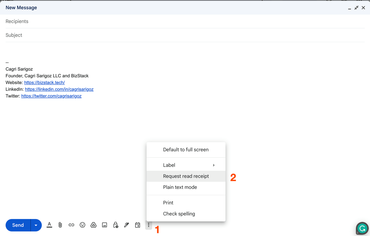Insert a photo into the message

(x=104, y=225)
